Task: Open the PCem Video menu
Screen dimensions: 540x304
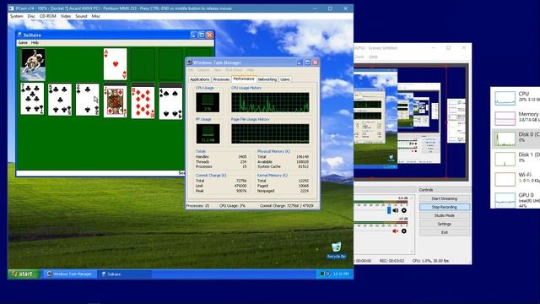Action: [66, 16]
